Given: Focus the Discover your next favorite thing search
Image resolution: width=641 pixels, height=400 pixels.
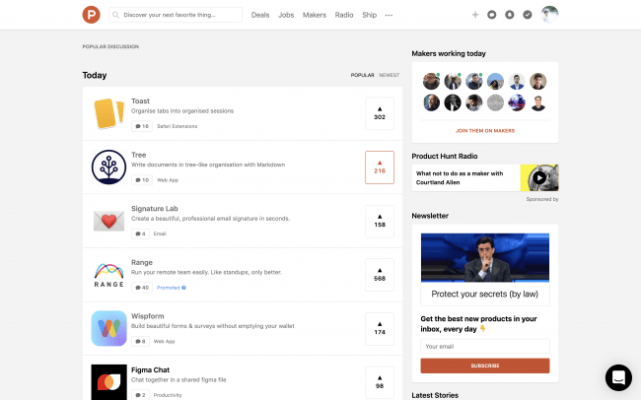Looking at the screenshot, I should [176, 15].
